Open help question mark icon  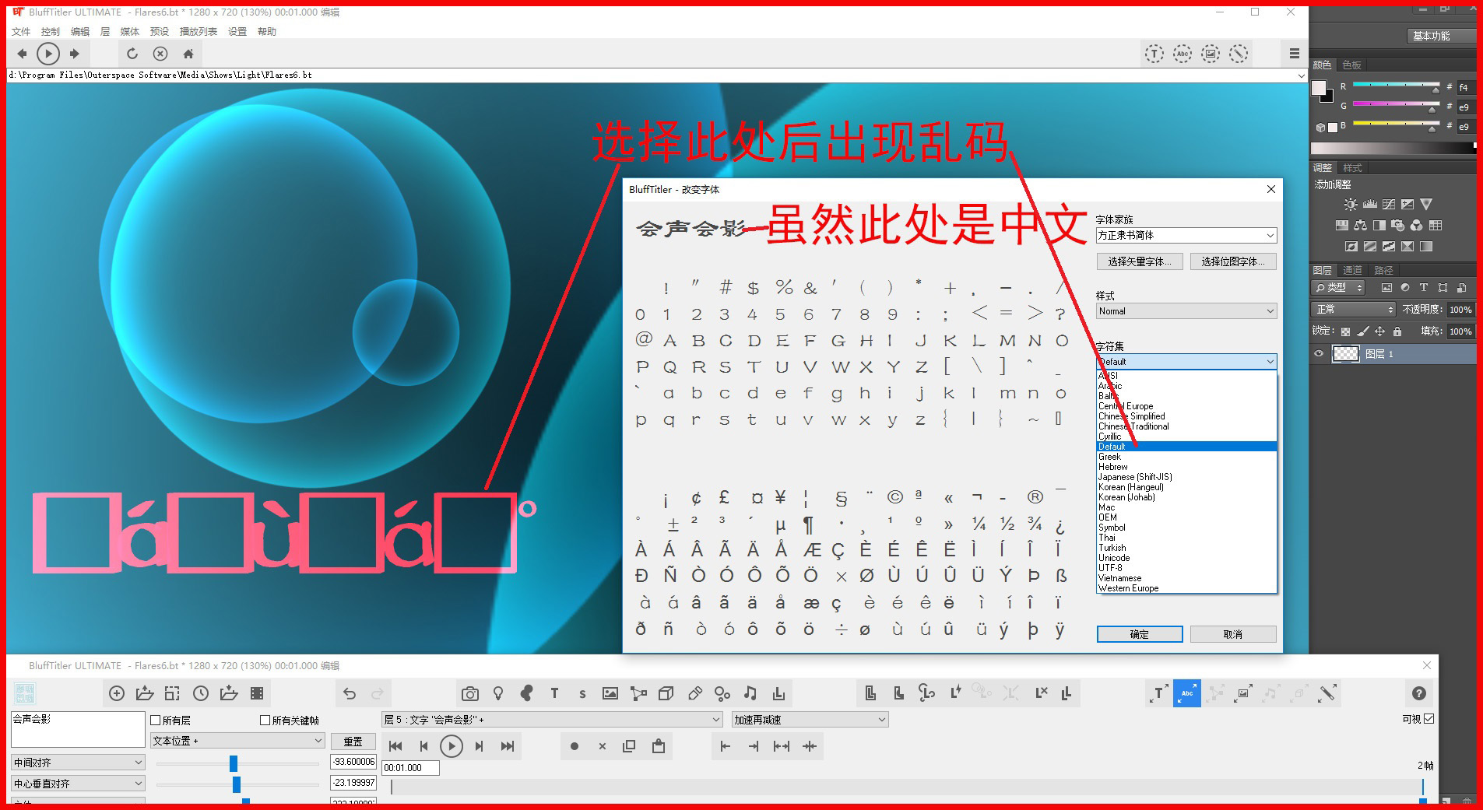coord(1419,693)
